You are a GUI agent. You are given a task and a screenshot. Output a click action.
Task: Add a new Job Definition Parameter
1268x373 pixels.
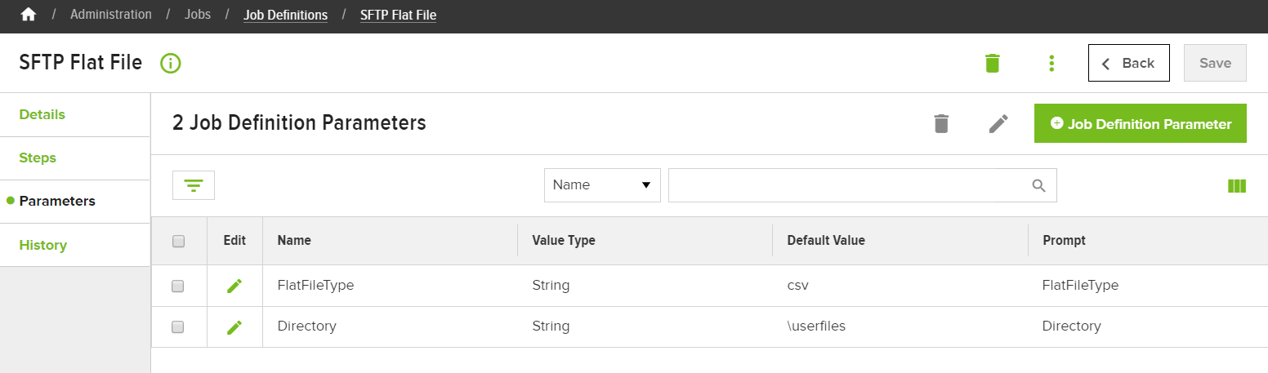click(1141, 123)
